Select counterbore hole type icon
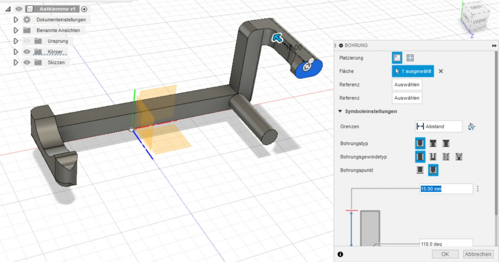The height and width of the screenshot is (262, 499). (433, 143)
